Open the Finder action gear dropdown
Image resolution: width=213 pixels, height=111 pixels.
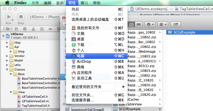pyautogui.click(x=150, y=24)
